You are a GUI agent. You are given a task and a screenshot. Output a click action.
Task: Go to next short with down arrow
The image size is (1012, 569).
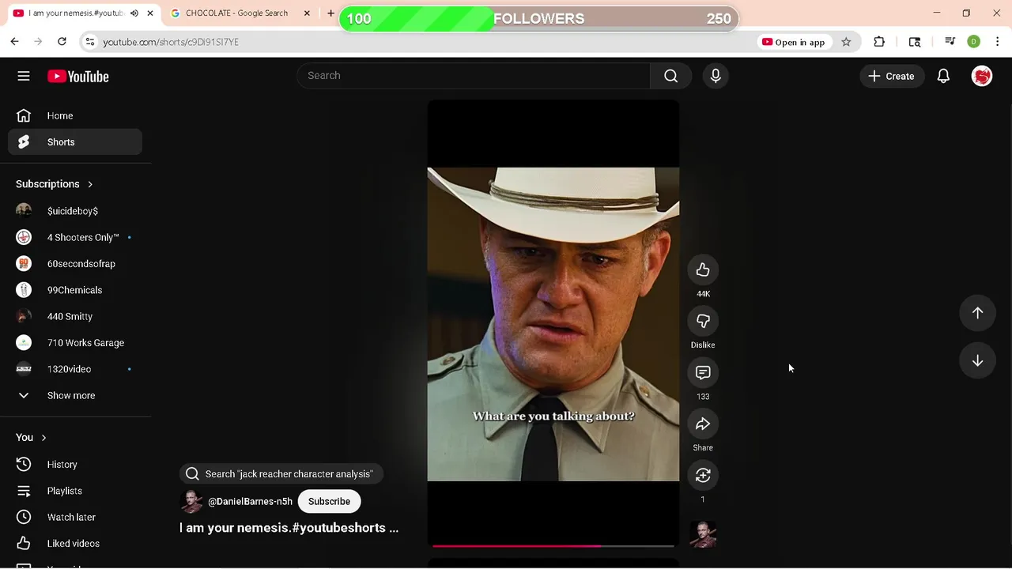(x=977, y=360)
